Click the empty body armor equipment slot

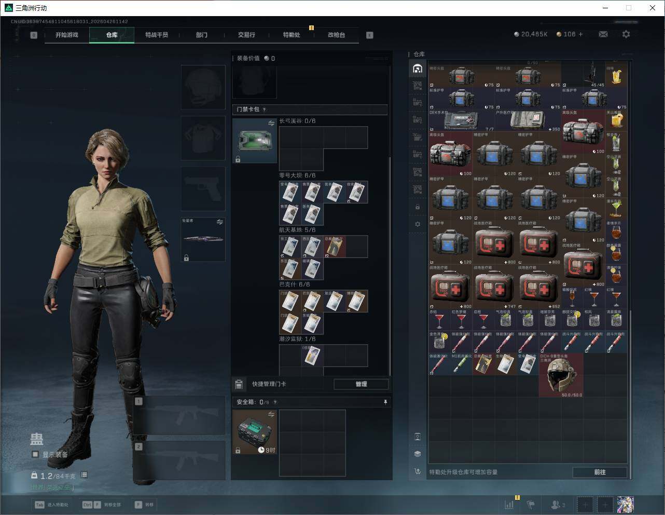click(x=203, y=138)
